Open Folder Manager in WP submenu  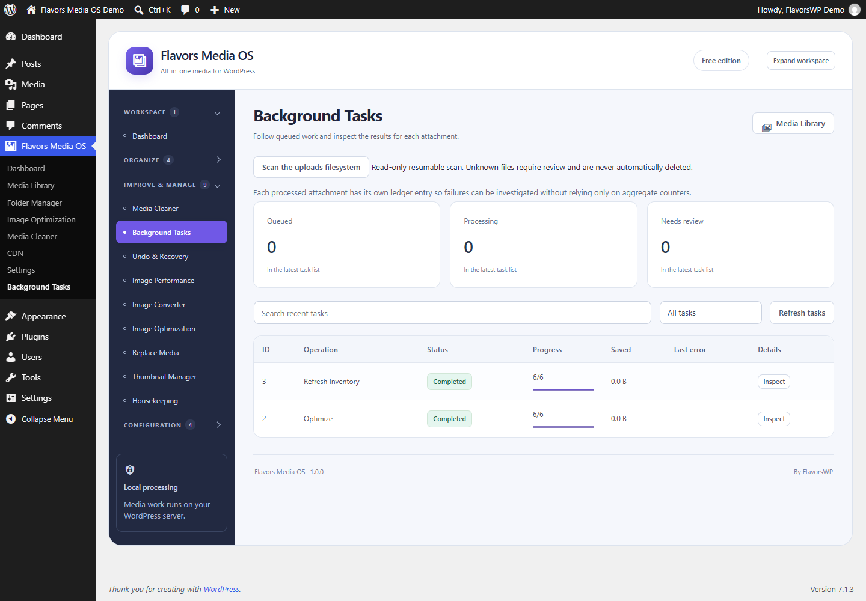pos(34,203)
